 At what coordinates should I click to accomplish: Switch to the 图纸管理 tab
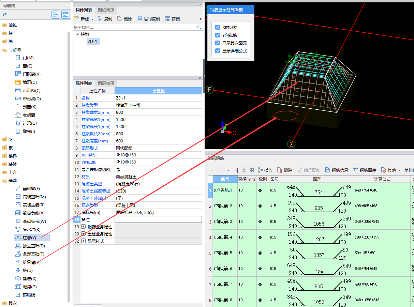pyautogui.click(x=106, y=10)
